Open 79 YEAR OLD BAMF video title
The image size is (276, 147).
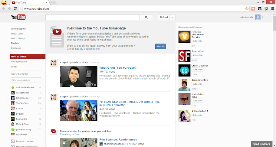[x=130, y=103]
